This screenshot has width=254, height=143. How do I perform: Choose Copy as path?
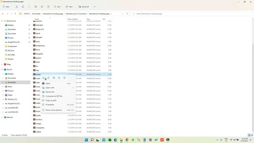click(x=58, y=100)
